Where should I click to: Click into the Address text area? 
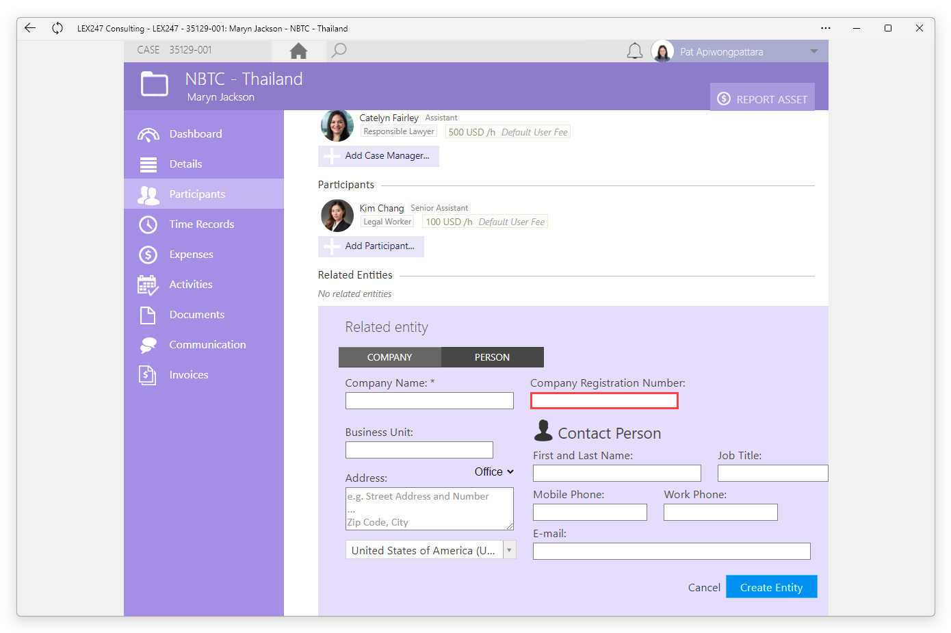coord(430,509)
